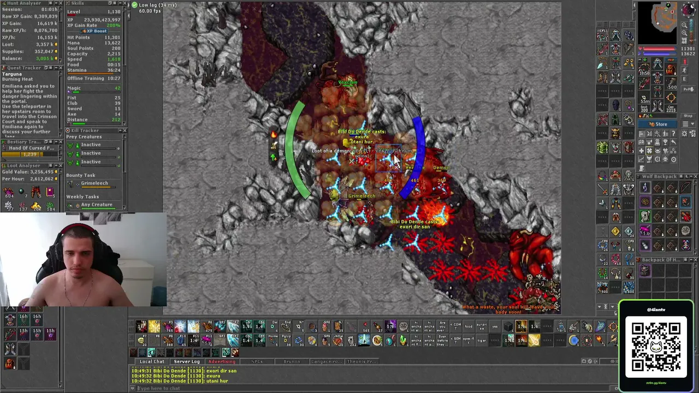
Task: Select the helmet equipment slot
Action: pyautogui.click(x=657, y=63)
